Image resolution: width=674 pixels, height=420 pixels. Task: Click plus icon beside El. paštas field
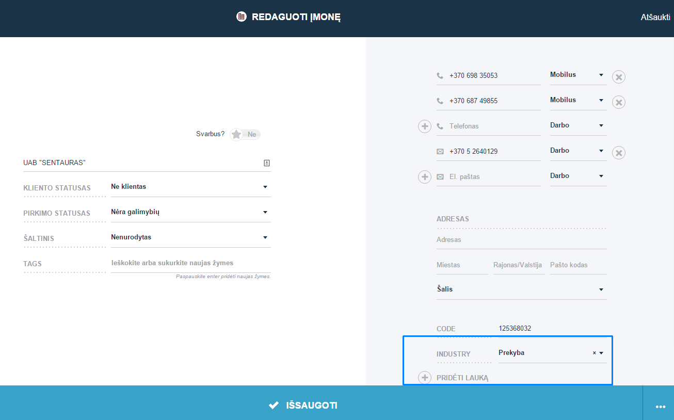click(425, 177)
